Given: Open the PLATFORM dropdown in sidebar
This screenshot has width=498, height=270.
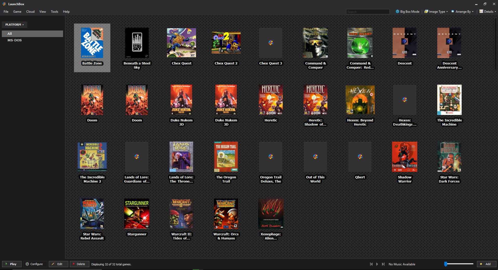Looking at the screenshot, I should coord(15,25).
